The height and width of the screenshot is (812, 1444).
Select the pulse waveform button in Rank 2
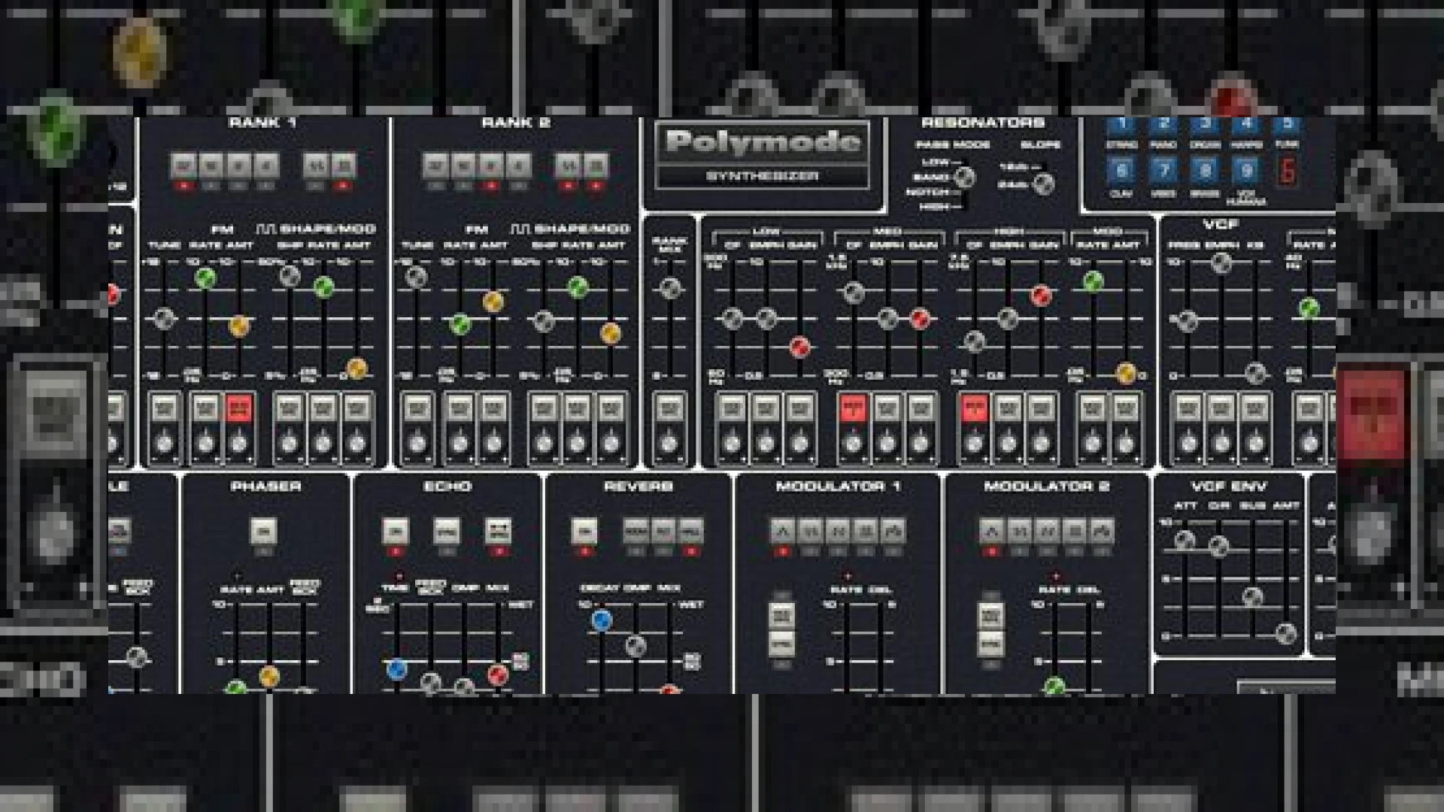point(596,165)
